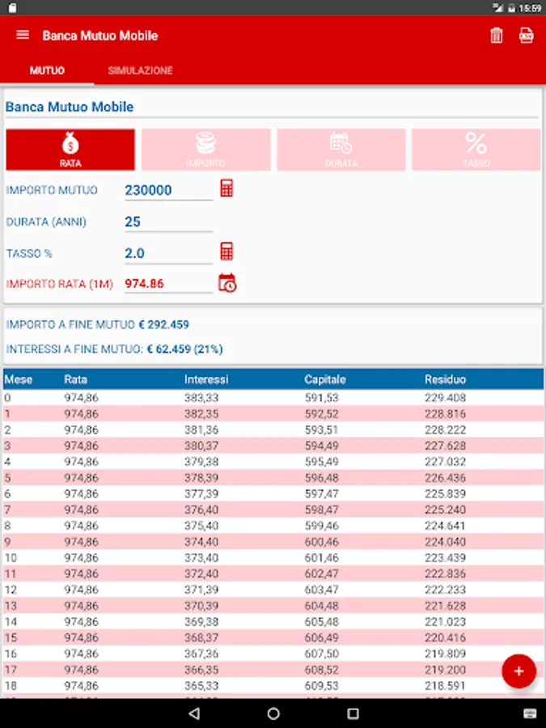
Task: Open calculator next to Tasso %
Action: click(x=226, y=252)
